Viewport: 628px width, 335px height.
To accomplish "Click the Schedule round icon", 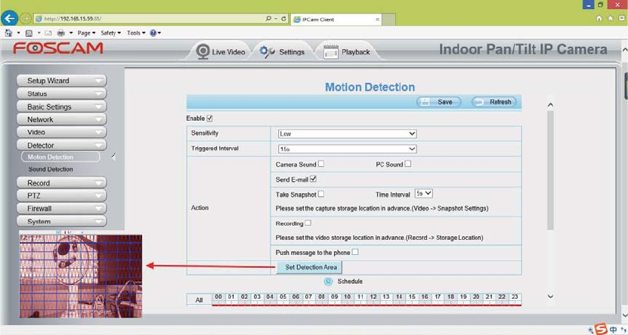I will click(328, 281).
